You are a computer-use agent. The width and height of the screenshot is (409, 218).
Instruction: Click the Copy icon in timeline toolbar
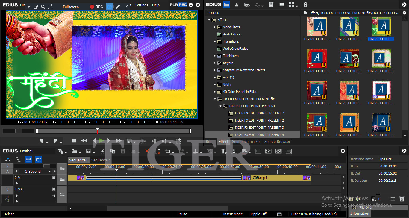[112, 151]
